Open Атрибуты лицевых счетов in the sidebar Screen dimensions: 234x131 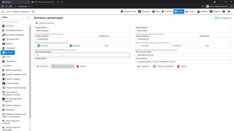[x=14, y=75]
